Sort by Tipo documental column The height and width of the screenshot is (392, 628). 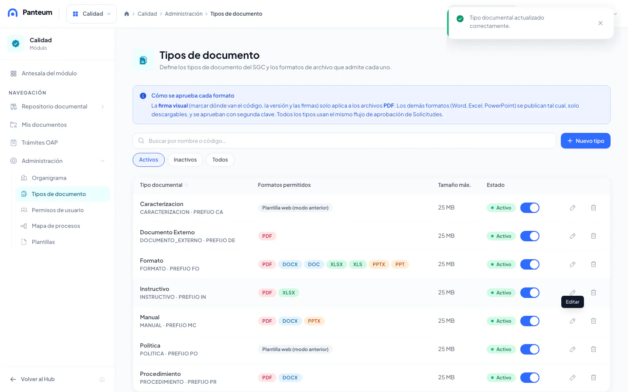[164, 185]
